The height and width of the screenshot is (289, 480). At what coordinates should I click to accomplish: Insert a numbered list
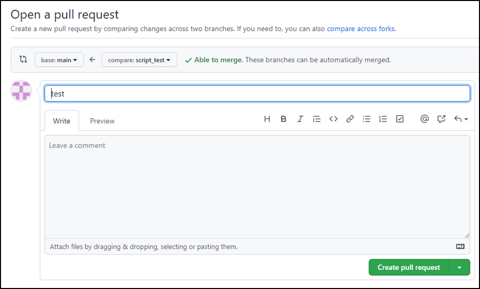(383, 119)
